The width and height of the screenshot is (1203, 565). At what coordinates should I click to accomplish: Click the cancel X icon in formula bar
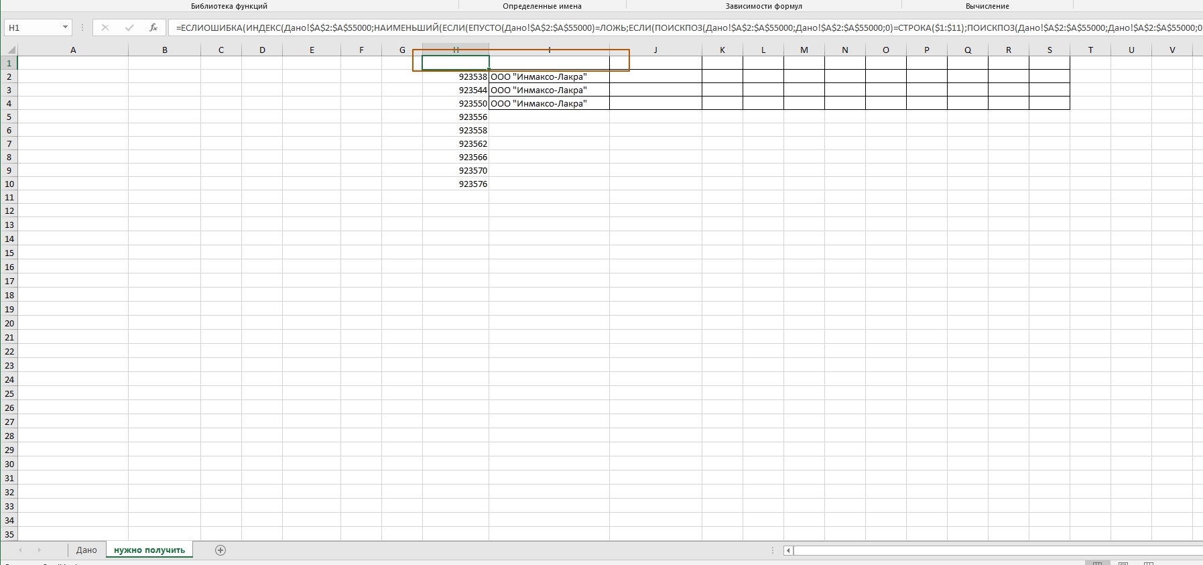coord(105,27)
